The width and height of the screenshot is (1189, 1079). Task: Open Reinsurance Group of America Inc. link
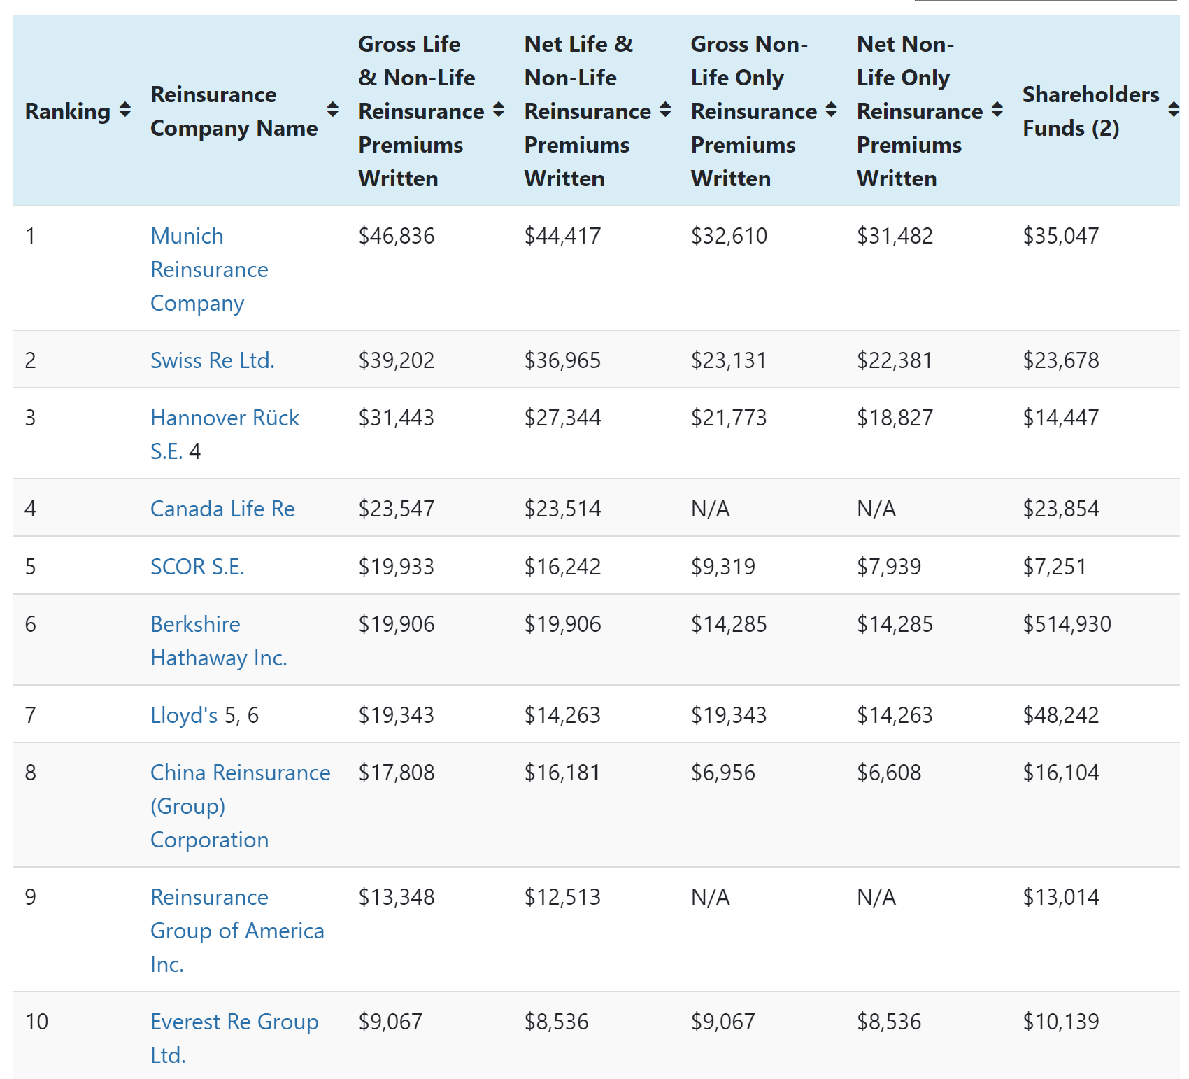(237, 931)
